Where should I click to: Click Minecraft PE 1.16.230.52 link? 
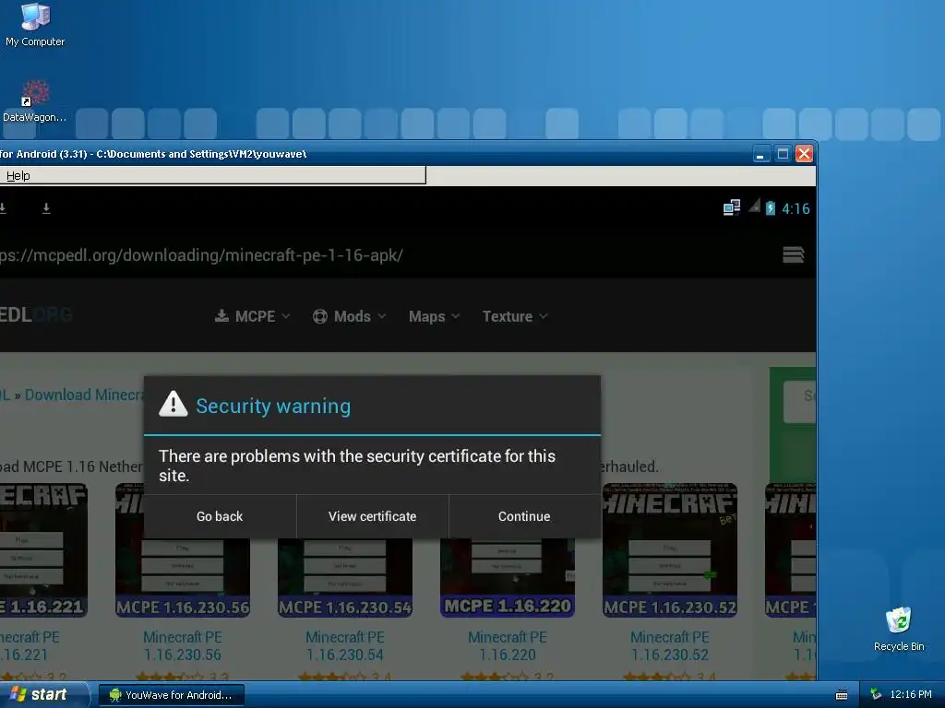coord(670,646)
